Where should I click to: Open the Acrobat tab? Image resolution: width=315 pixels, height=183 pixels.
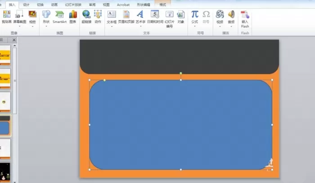pyautogui.click(x=123, y=4)
